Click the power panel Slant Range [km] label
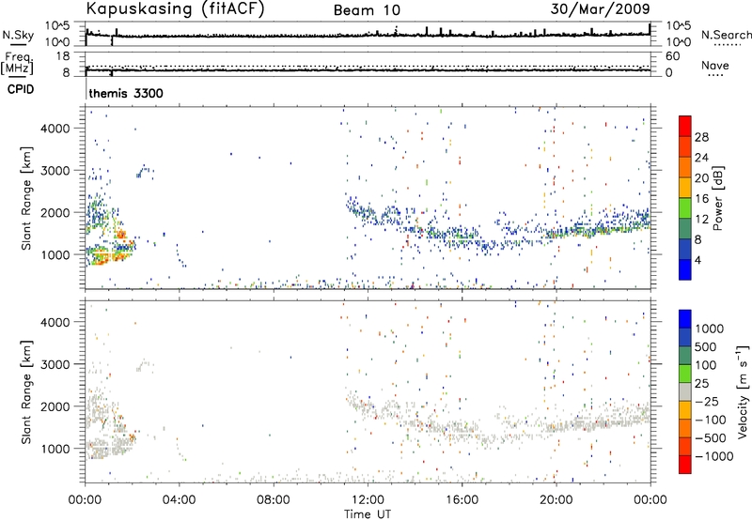The height and width of the screenshot is (520, 752). [26, 199]
